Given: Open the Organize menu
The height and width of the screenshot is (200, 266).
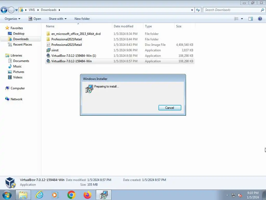Looking at the screenshot, I should (x=12, y=19).
